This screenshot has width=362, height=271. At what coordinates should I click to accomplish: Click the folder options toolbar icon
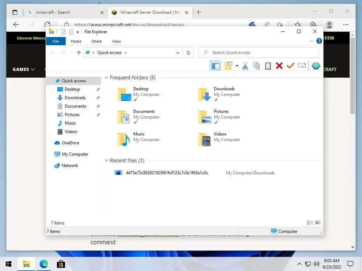[x=228, y=66]
